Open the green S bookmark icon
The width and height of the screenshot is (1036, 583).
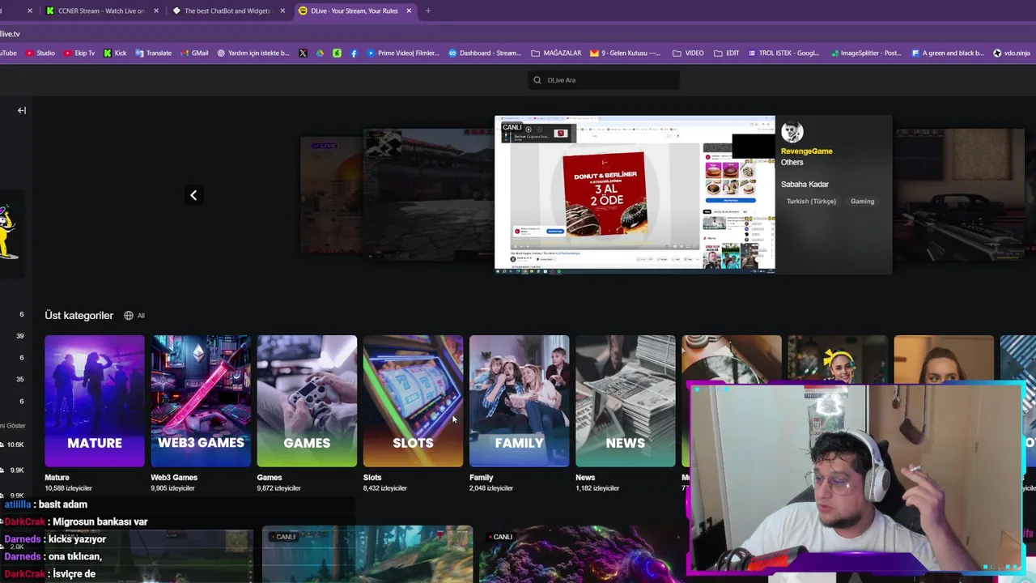click(337, 53)
